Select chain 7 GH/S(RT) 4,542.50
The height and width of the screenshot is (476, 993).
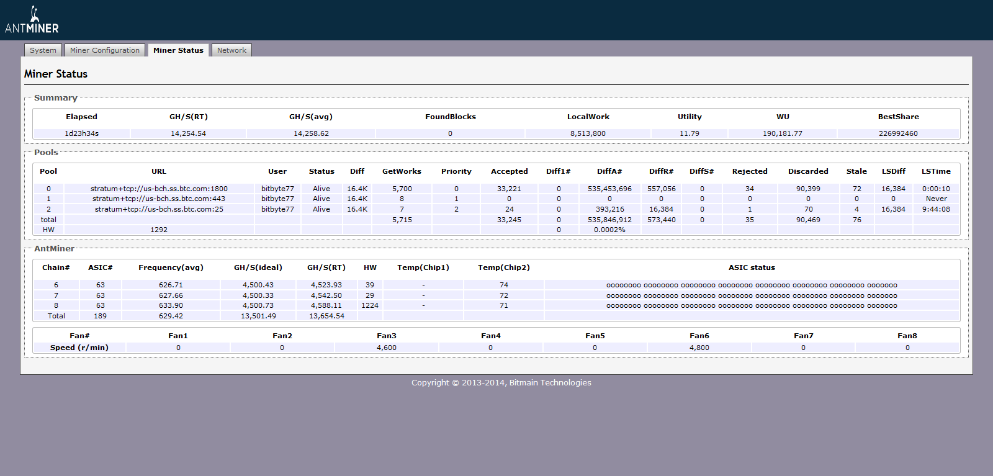pos(326,295)
